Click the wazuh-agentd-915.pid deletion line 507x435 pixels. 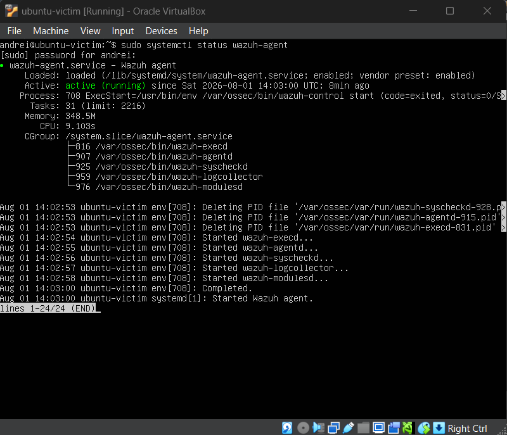click(x=252, y=217)
